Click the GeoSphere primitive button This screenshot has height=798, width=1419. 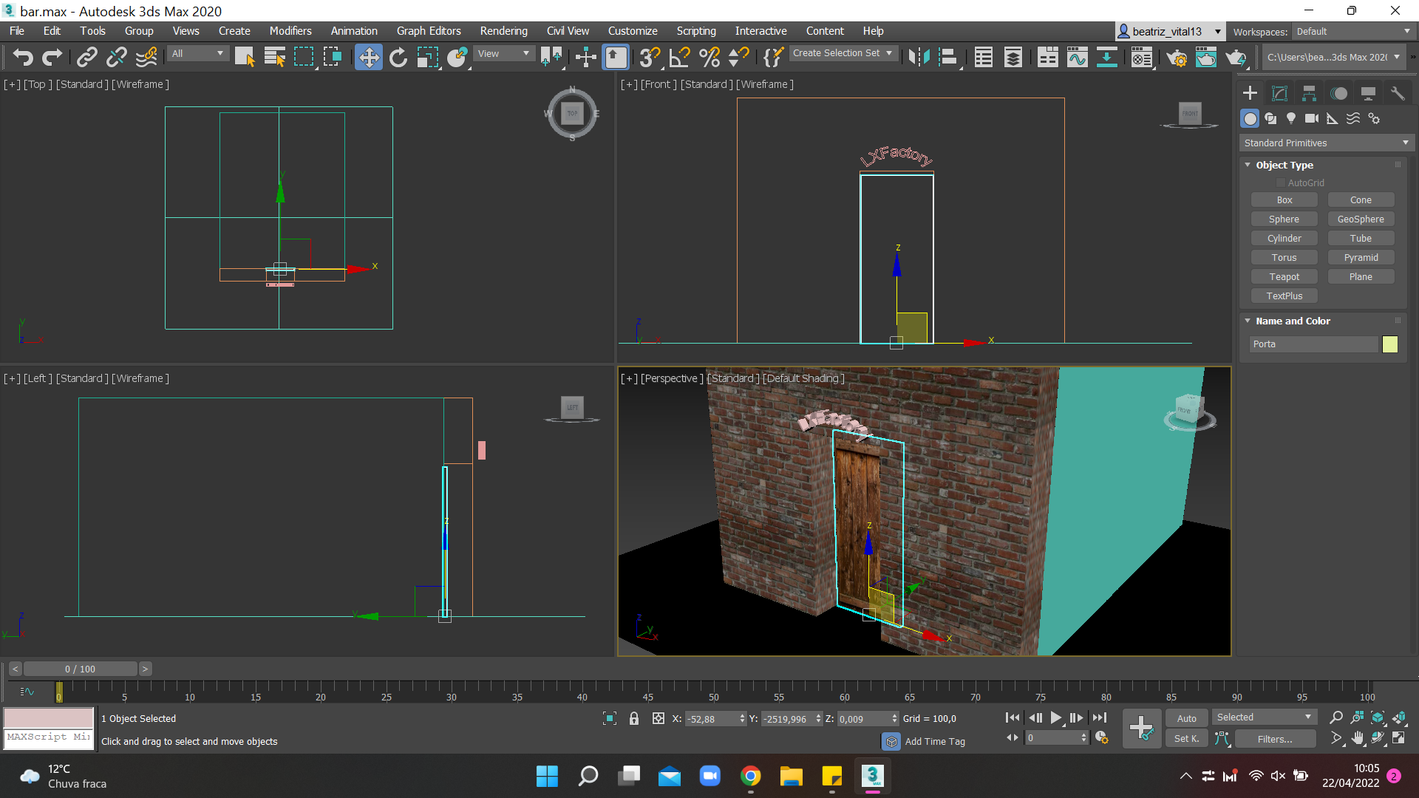pos(1361,219)
